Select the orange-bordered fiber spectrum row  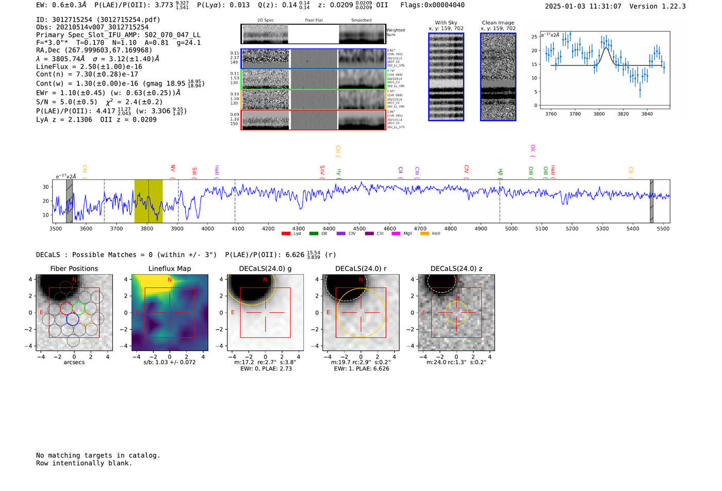coord(313,99)
